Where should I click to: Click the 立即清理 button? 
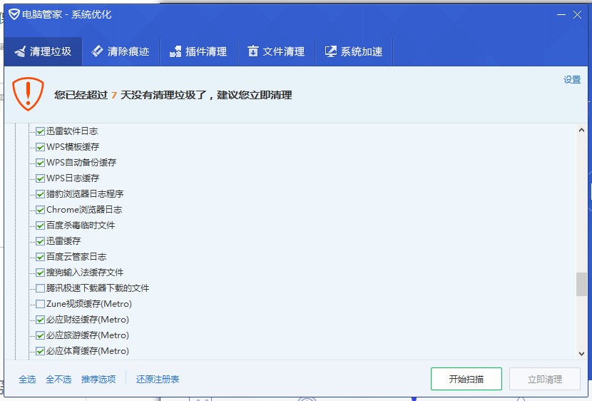click(545, 379)
